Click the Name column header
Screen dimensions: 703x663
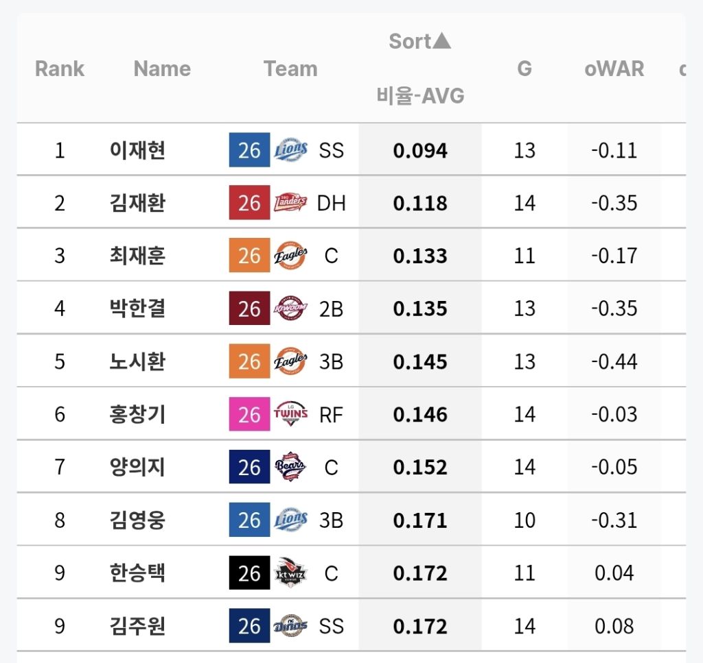tap(162, 69)
